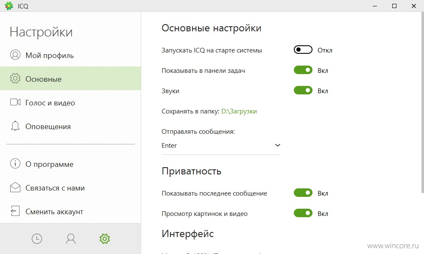Click the camera icon beside Голос и видео

point(15,102)
